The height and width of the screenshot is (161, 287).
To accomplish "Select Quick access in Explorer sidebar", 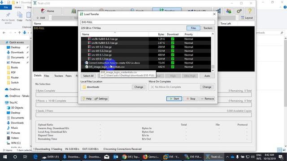I will pyautogui.click(x=17, y=42).
